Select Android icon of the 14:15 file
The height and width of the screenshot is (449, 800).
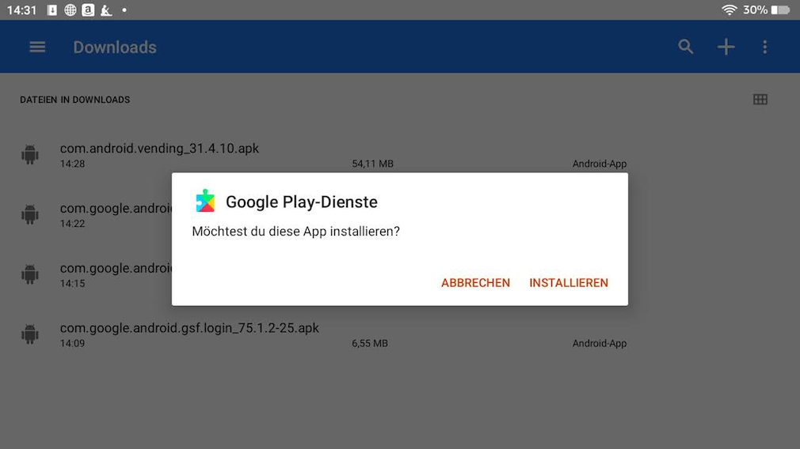coord(30,274)
